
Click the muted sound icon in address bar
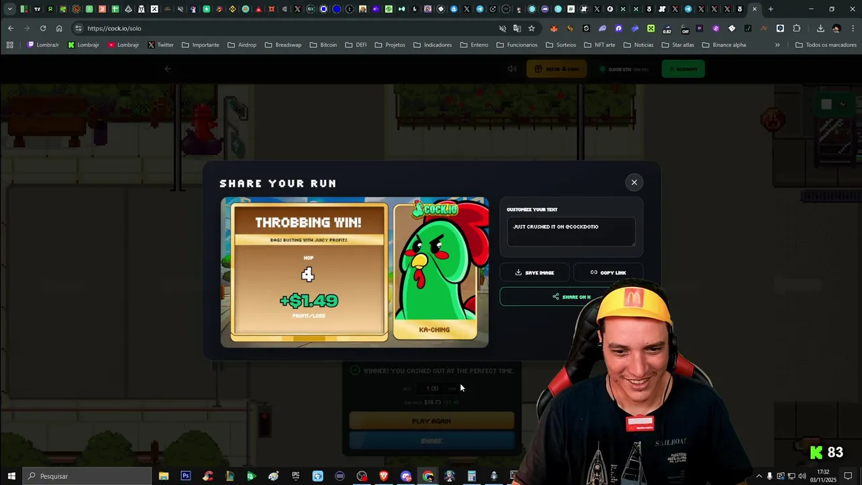click(502, 28)
